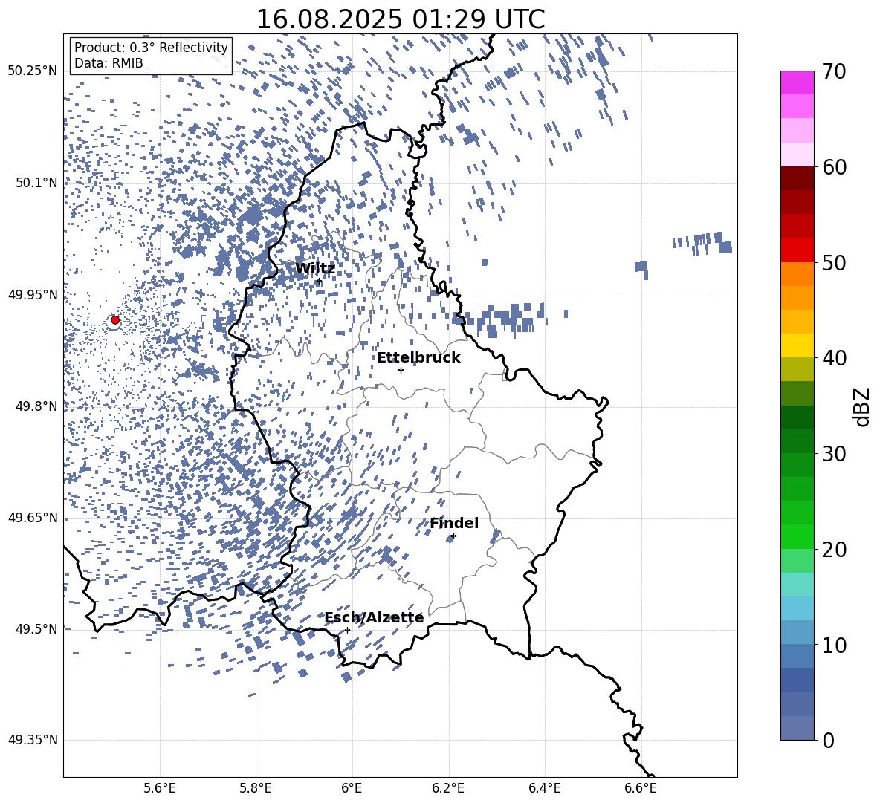Screen dimensions: 880x803
Task: Click the 6.2°E longitude label
Action: (x=448, y=788)
